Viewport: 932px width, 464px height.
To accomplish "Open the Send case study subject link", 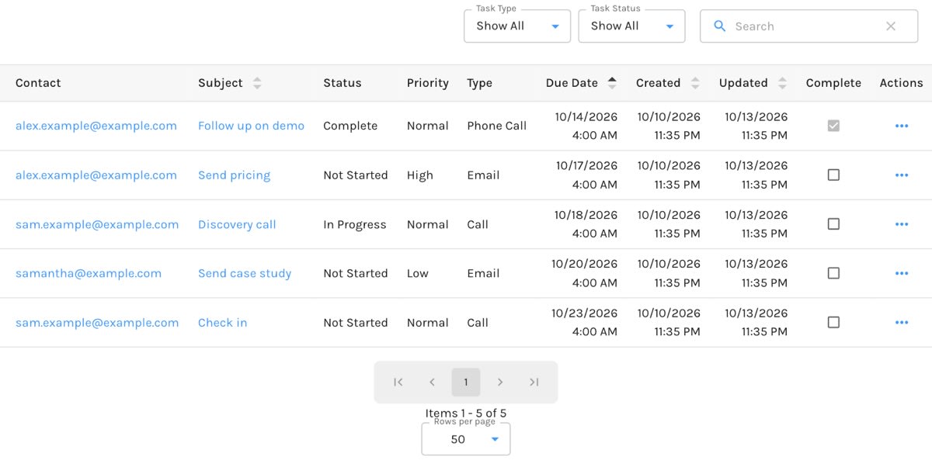I will (245, 273).
